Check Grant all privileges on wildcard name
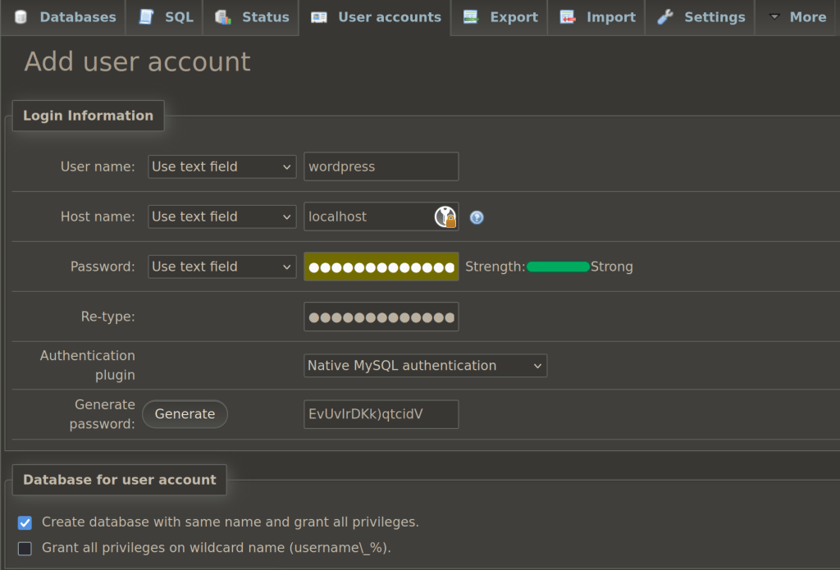 (x=25, y=548)
